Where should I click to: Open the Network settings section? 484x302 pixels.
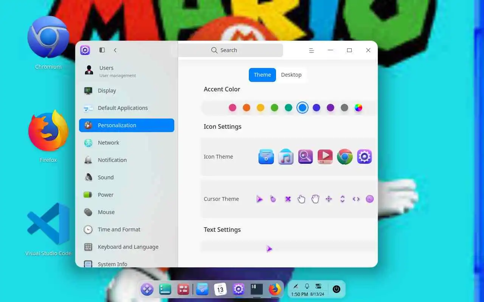click(x=127, y=143)
